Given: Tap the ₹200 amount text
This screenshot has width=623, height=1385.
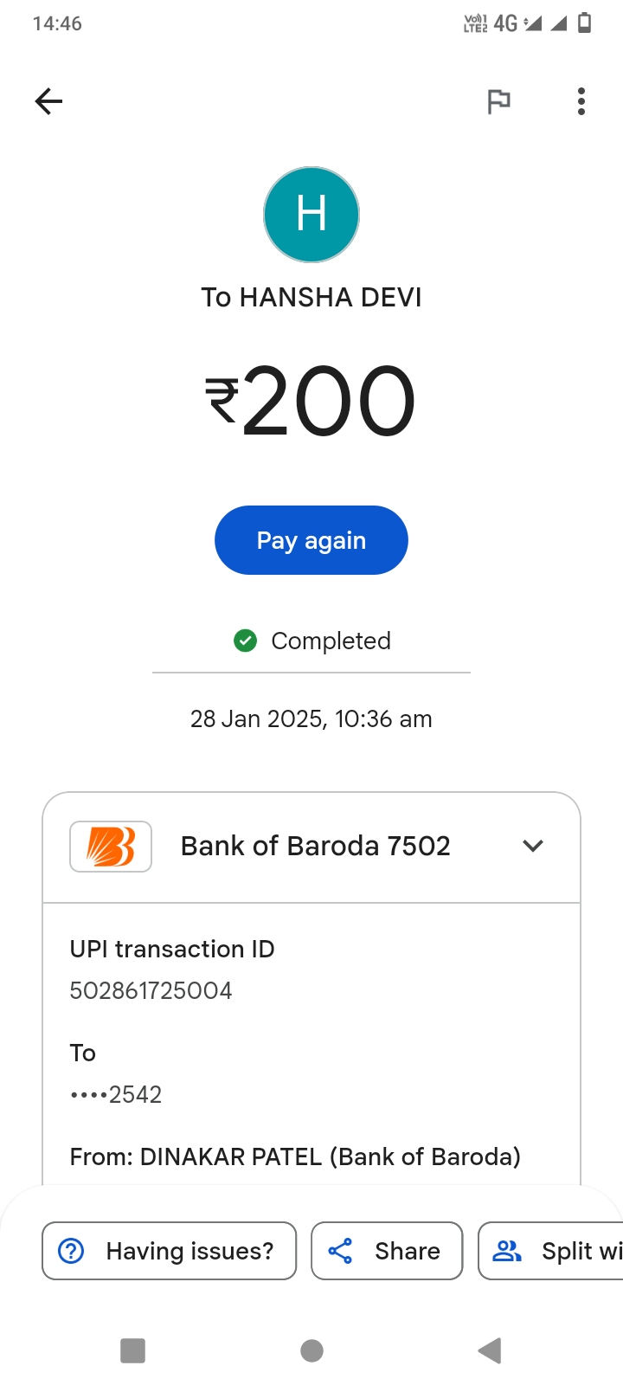Looking at the screenshot, I should tap(311, 402).
